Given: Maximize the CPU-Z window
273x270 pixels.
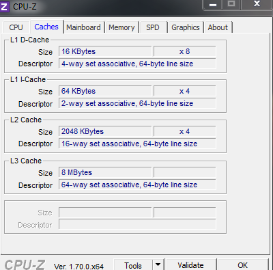Looking at the screenshot, I should click(231, 4).
